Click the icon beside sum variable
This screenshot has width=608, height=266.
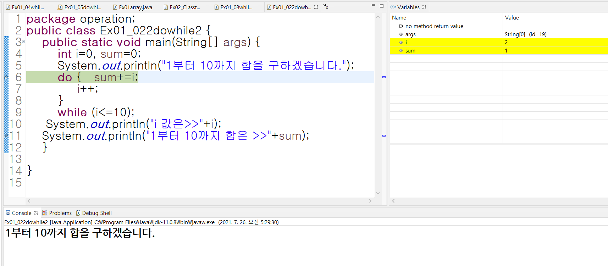(401, 50)
